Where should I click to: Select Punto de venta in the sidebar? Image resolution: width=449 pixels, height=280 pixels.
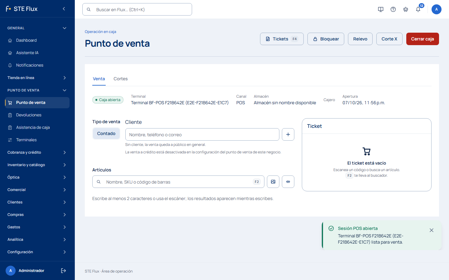click(x=37, y=103)
